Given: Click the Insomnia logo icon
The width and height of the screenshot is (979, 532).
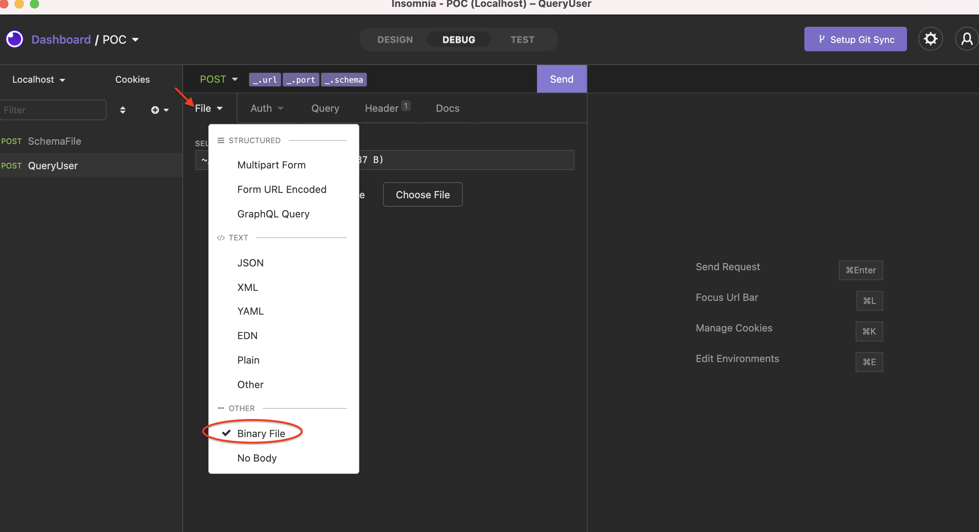Looking at the screenshot, I should (x=15, y=39).
